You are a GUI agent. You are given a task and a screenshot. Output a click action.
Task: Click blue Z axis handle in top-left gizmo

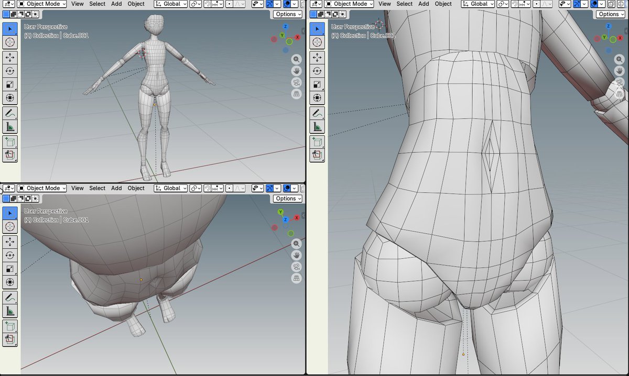286,26
